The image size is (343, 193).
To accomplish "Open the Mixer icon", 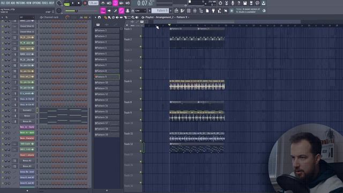I will point(195,11).
